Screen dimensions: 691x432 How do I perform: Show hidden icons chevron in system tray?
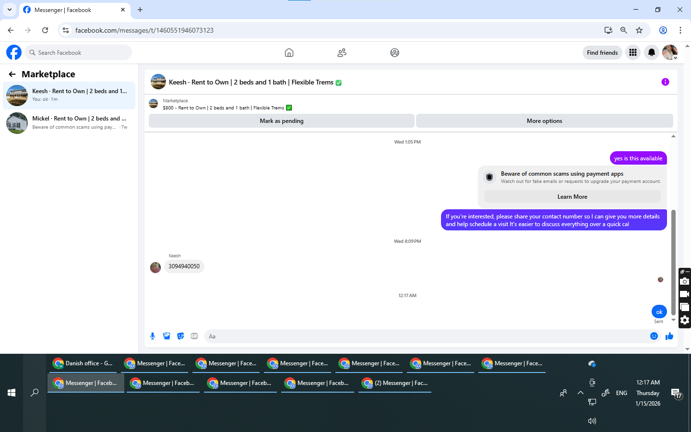point(581,393)
